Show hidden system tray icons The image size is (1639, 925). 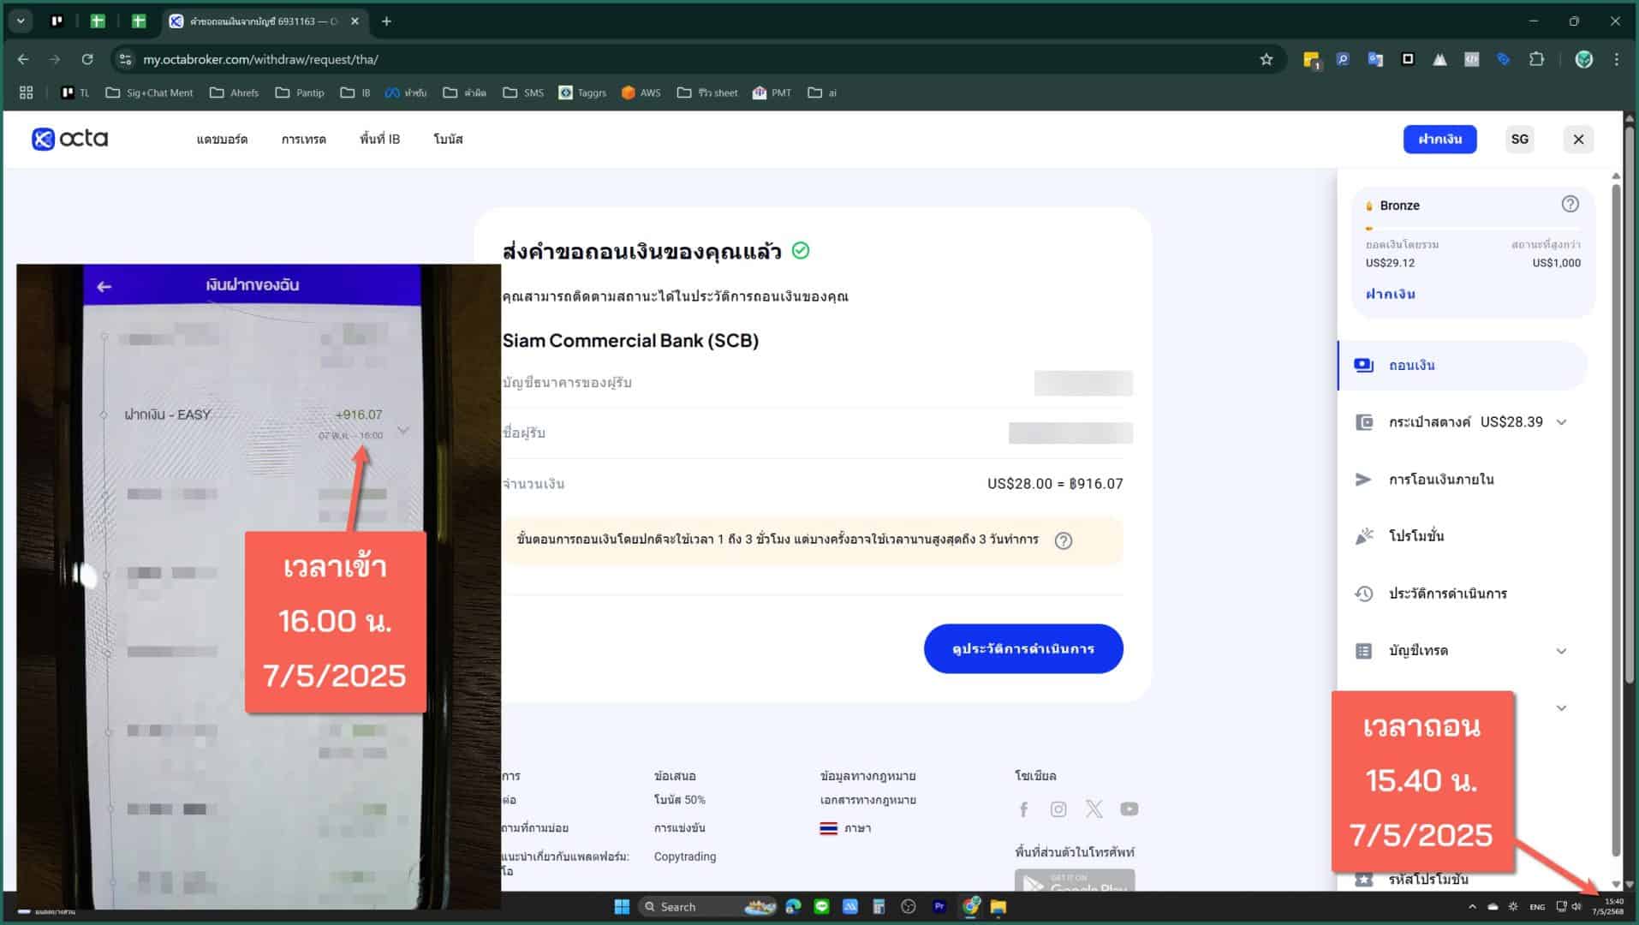pyautogui.click(x=1472, y=907)
